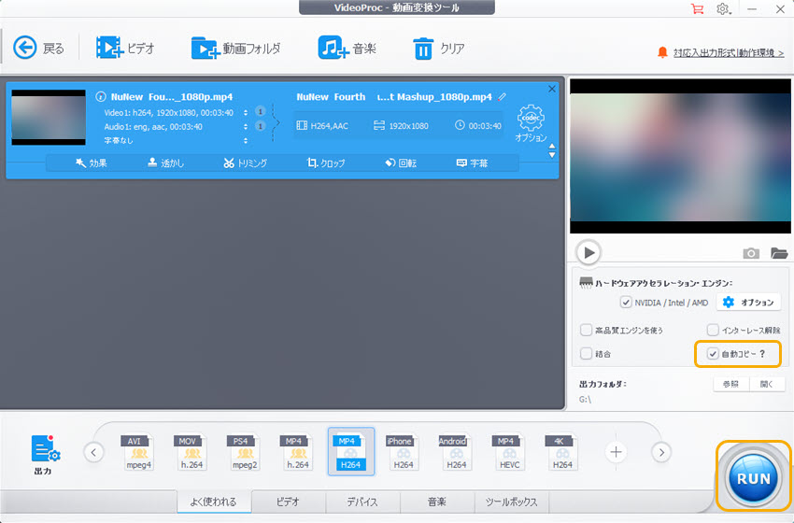Toggle NVIDIA / Intel / AMD checkbox

click(626, 303)
